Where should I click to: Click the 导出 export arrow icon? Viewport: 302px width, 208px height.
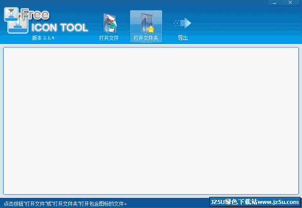182,23
